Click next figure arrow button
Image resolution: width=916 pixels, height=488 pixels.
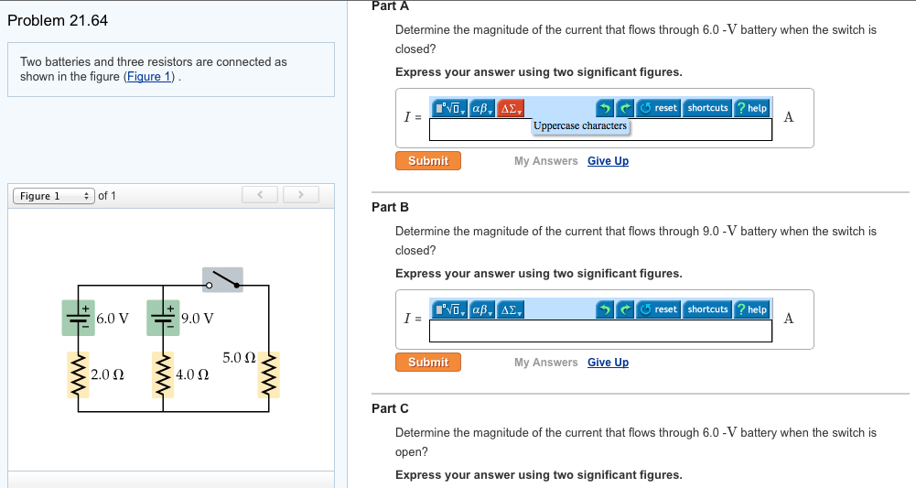(301, 195)
